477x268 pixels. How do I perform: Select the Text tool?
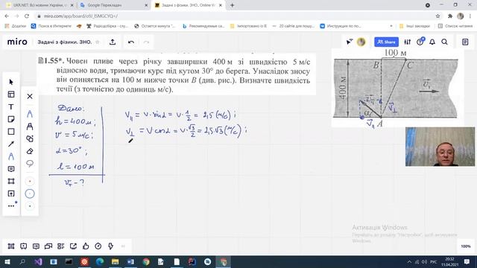tap(11, 107)
